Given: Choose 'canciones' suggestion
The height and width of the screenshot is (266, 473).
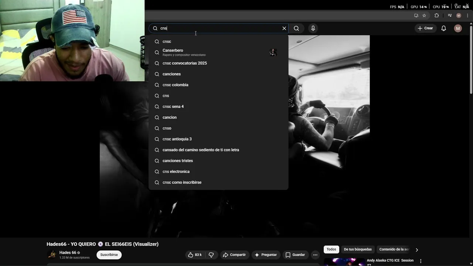Looking at the screenshot, I should (x=218, y=74).
